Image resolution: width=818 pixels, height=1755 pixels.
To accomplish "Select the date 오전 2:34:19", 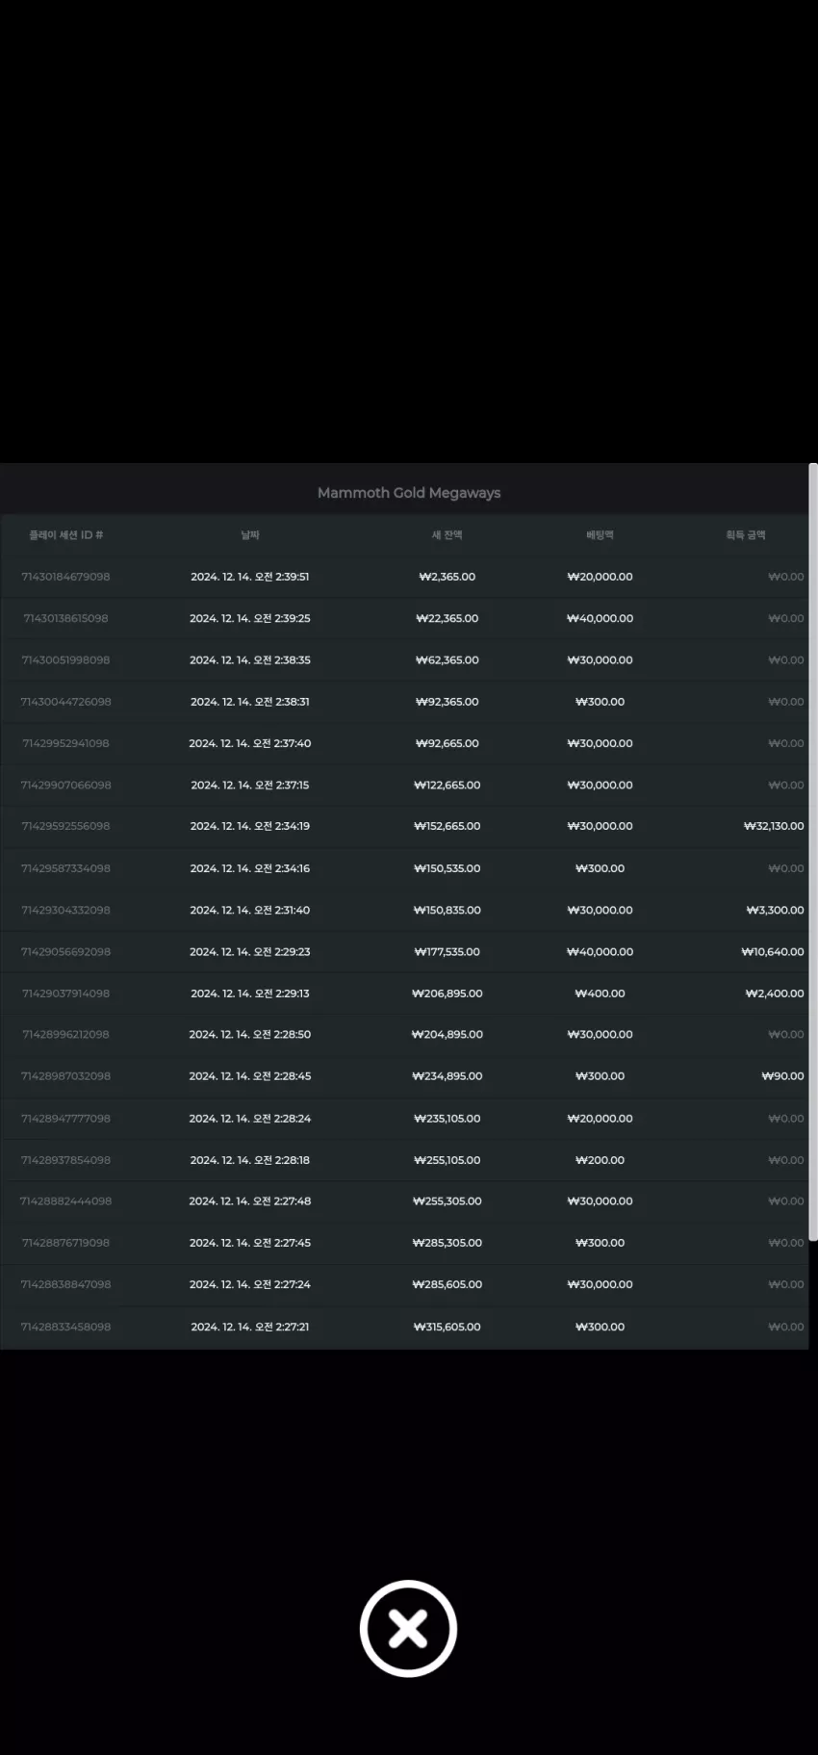I will click(250, 826).
